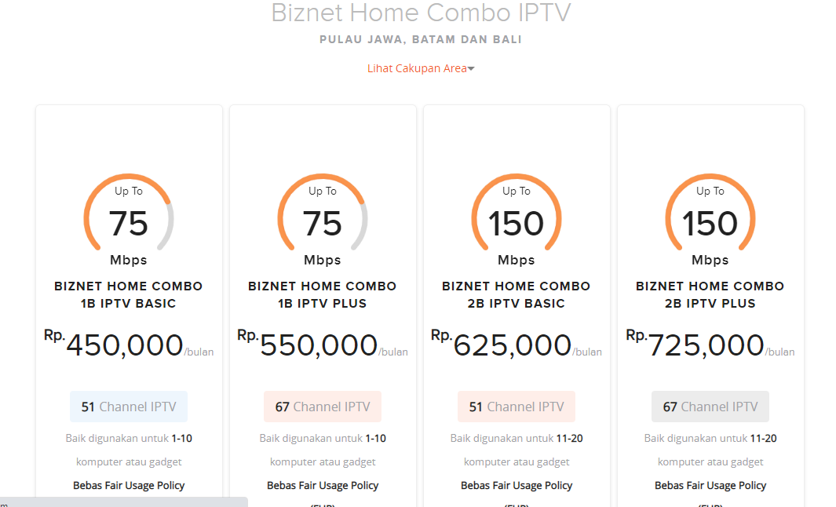Click the Rp. 625,000 per bulan price

point(516,345)
